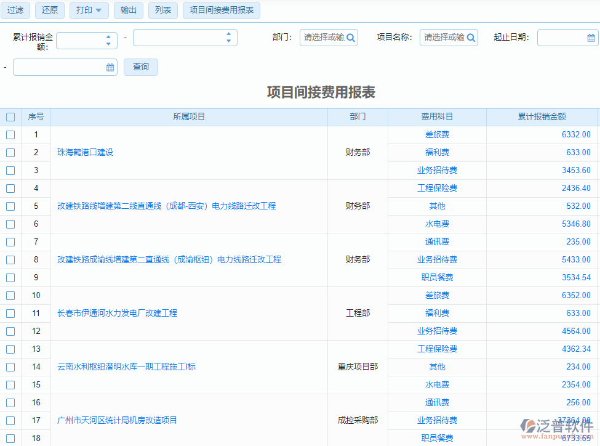This screenshot has width=600, height=446.
Task: Check the checkbox for row 10
Action: pos(10,295)
